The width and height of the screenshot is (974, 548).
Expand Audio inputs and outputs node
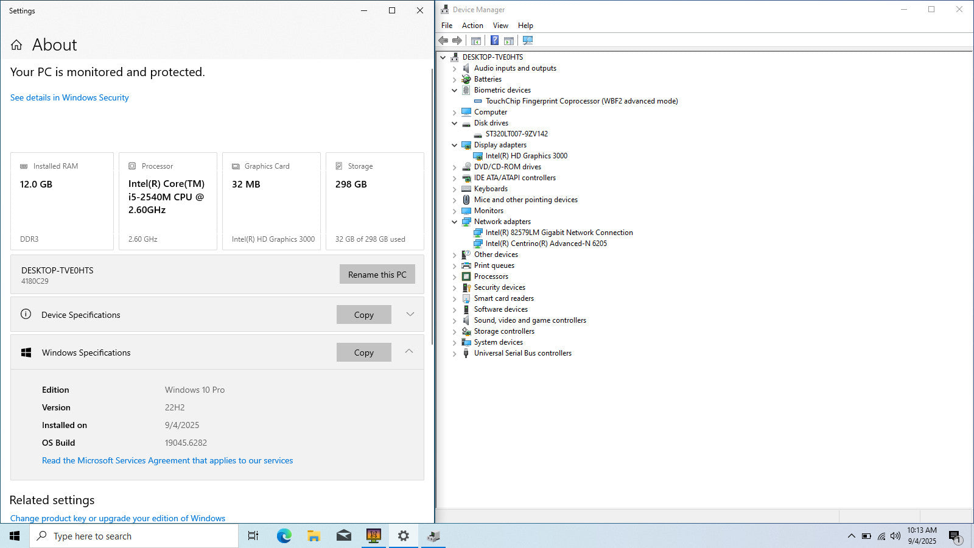(x=454, y=68)
